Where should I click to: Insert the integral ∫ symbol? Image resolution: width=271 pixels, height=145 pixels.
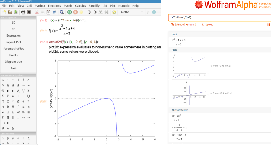click(18, 107)
